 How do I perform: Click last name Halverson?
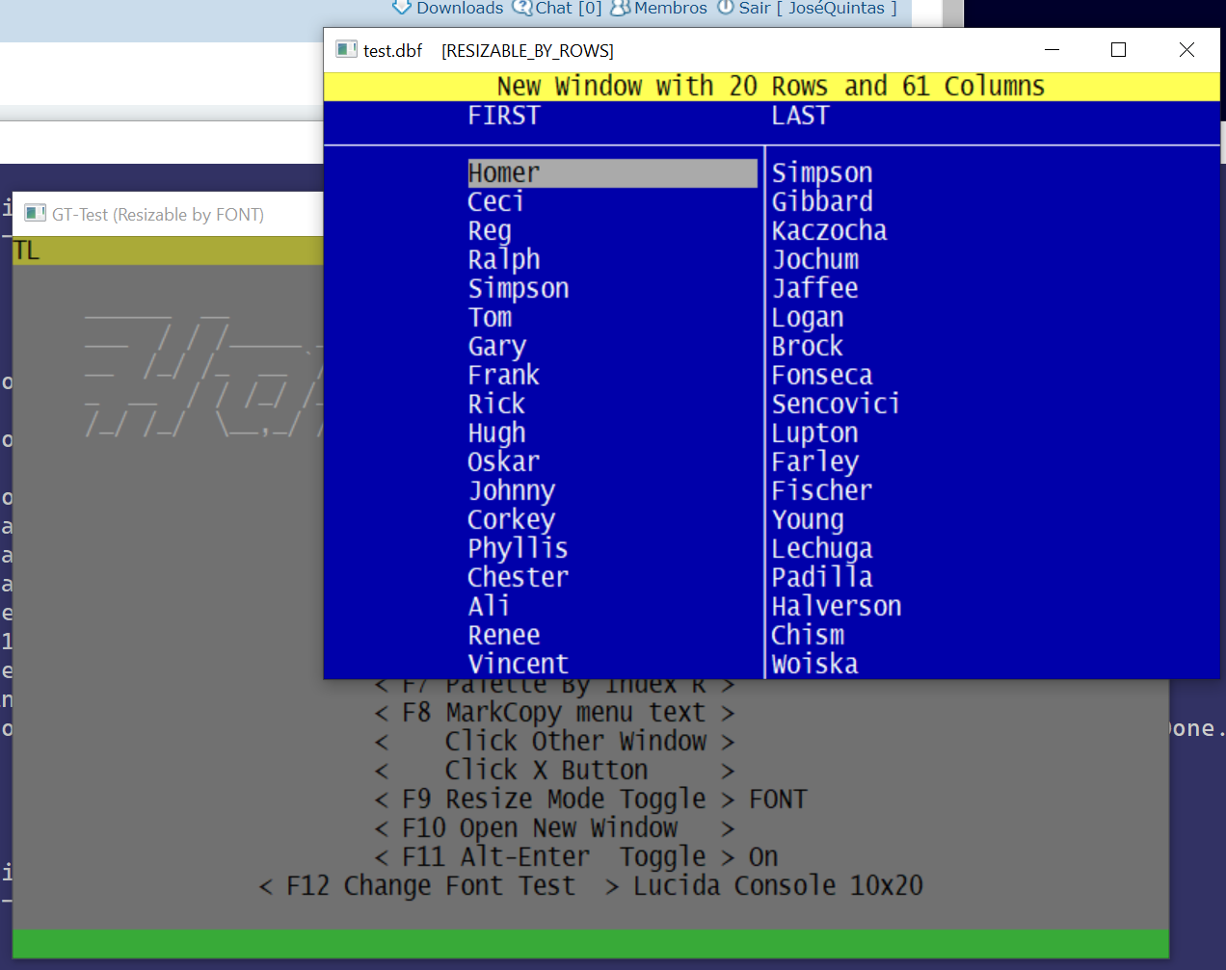tap(837, 607)
